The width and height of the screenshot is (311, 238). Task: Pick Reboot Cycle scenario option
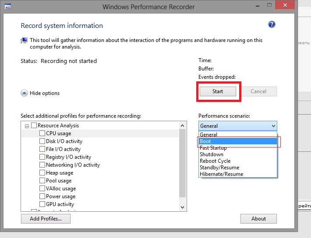237,161
